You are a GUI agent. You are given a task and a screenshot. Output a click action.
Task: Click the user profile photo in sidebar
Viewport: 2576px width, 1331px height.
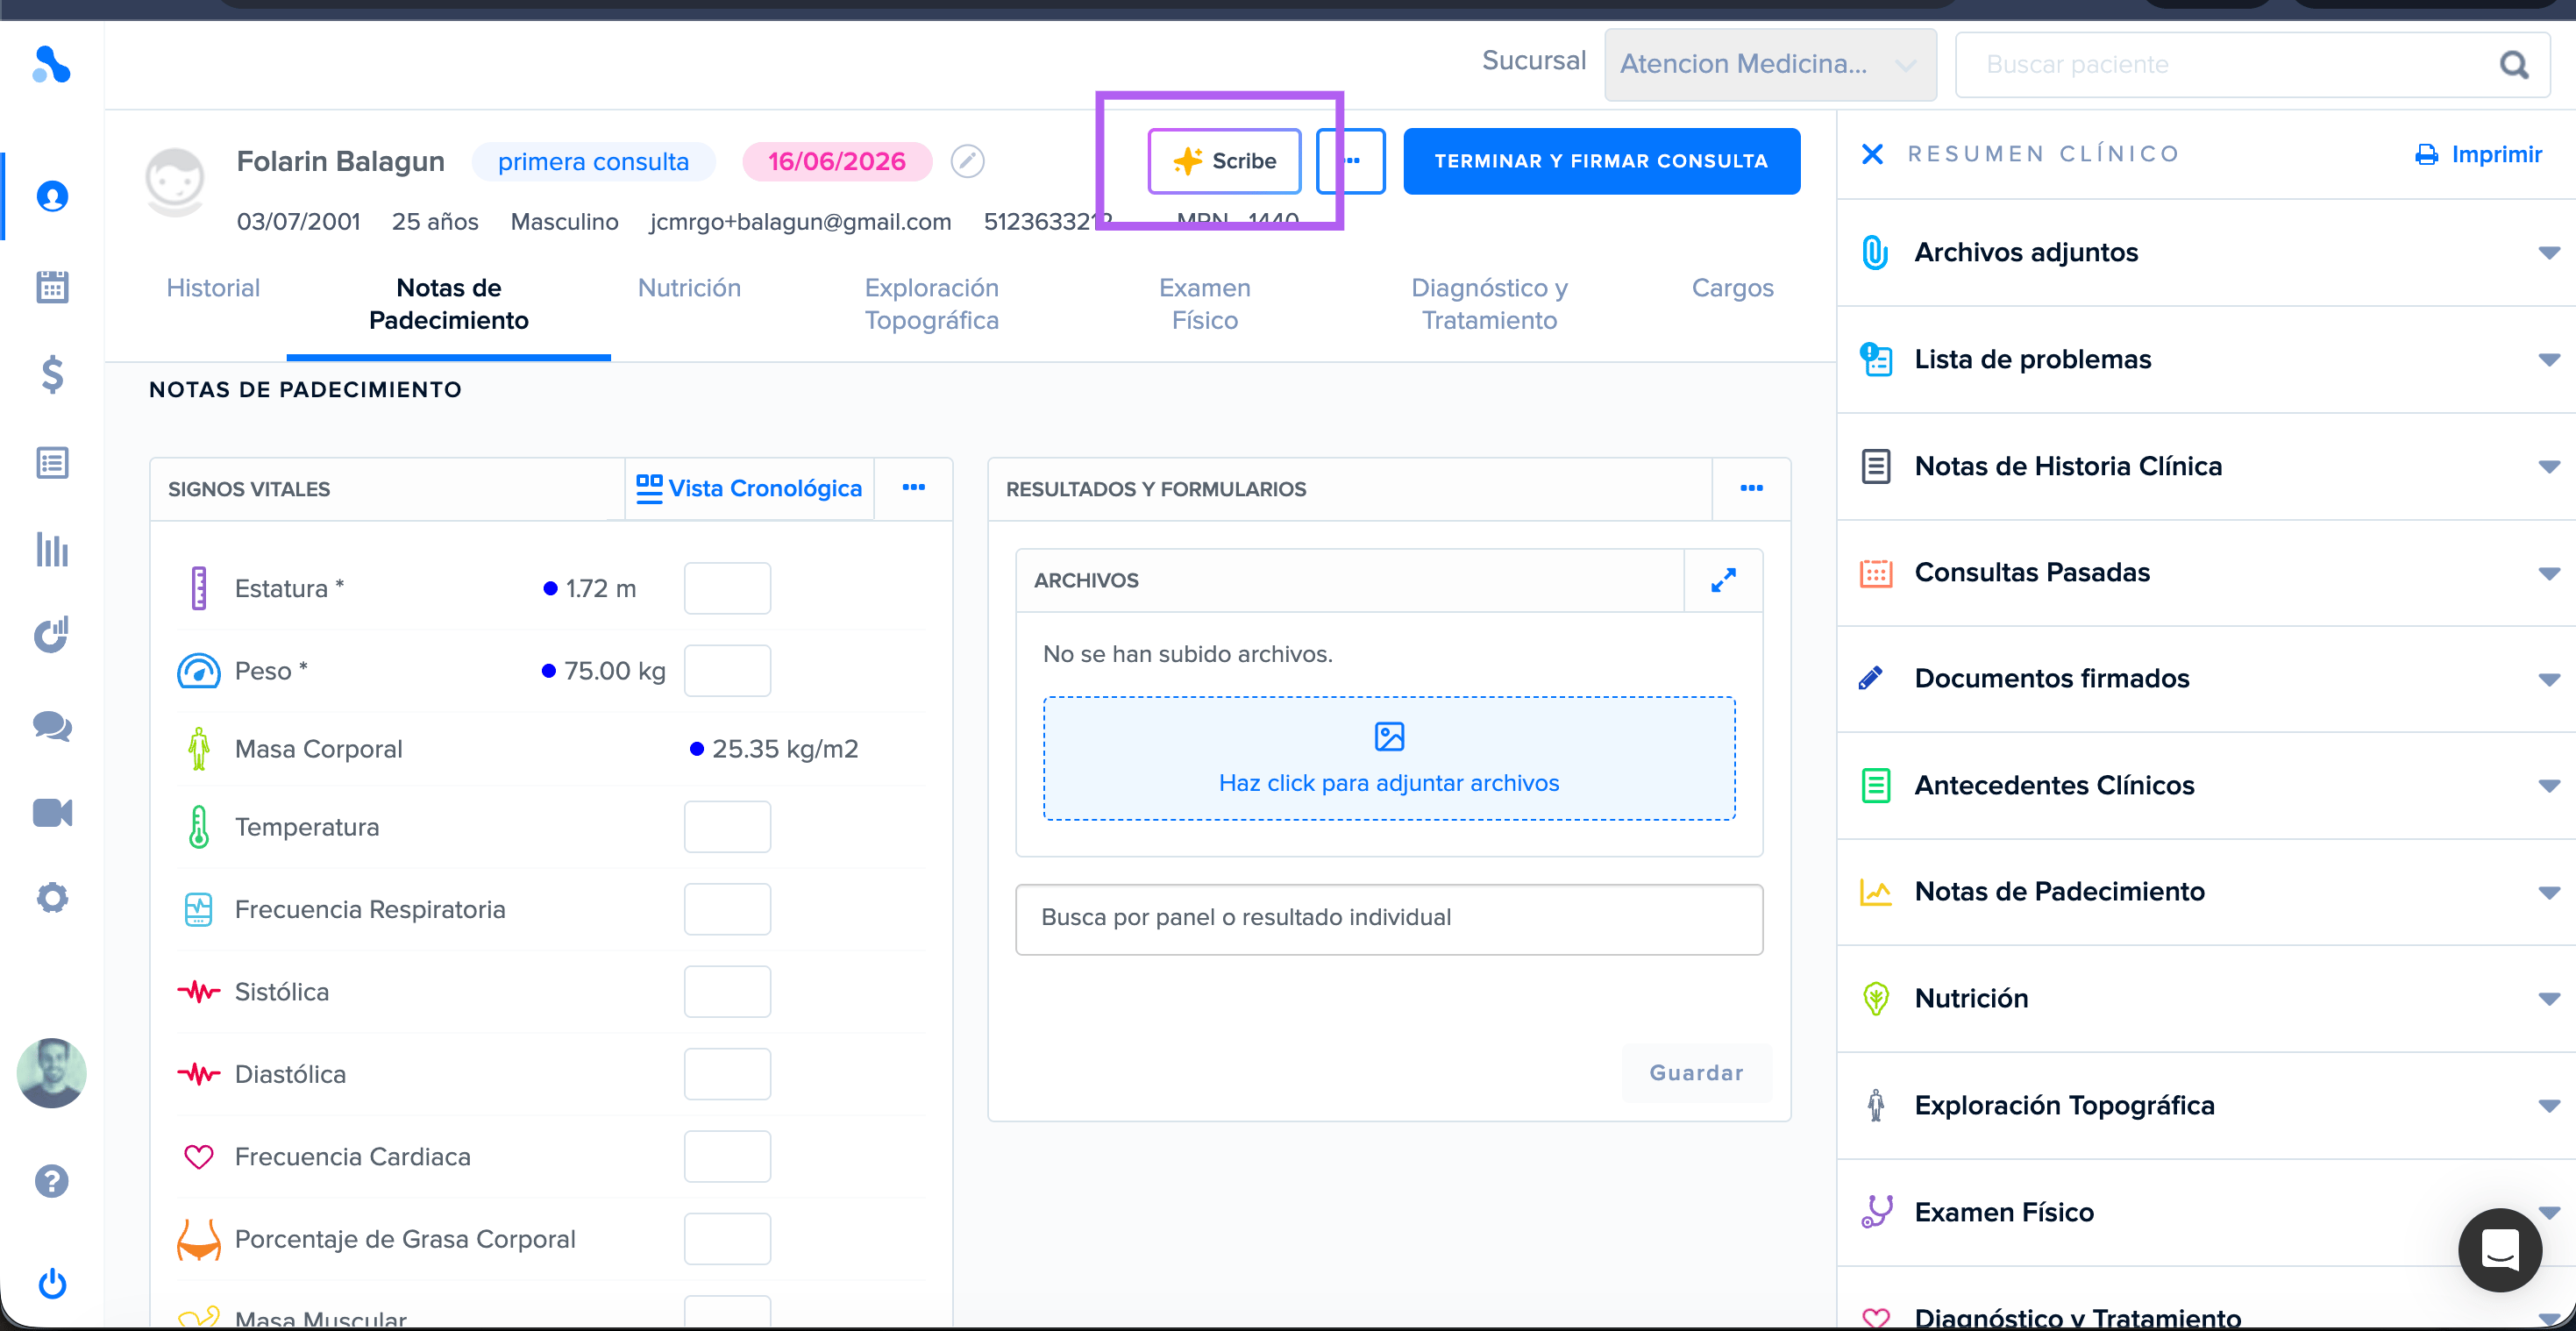tap(52, 1073)
